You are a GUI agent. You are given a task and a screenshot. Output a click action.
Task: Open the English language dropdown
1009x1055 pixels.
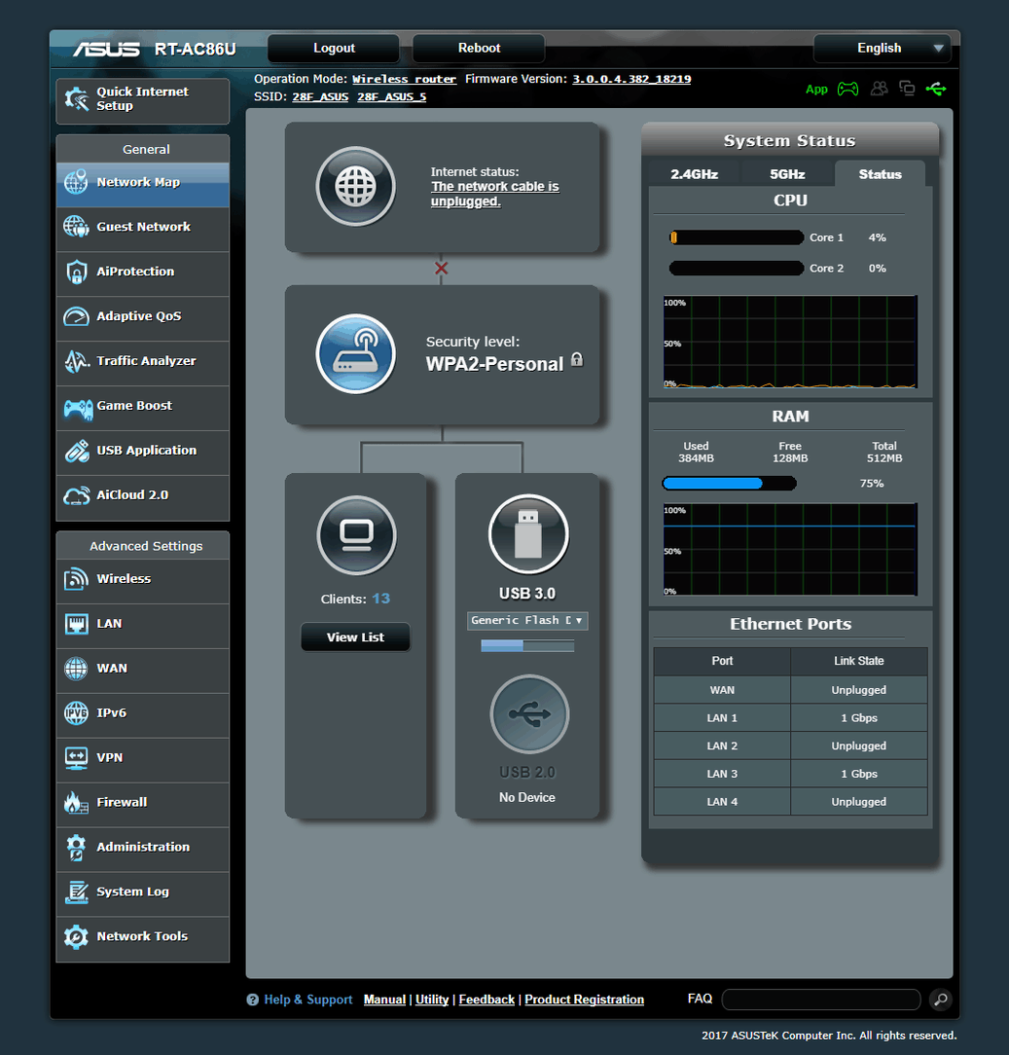(883, 49)
